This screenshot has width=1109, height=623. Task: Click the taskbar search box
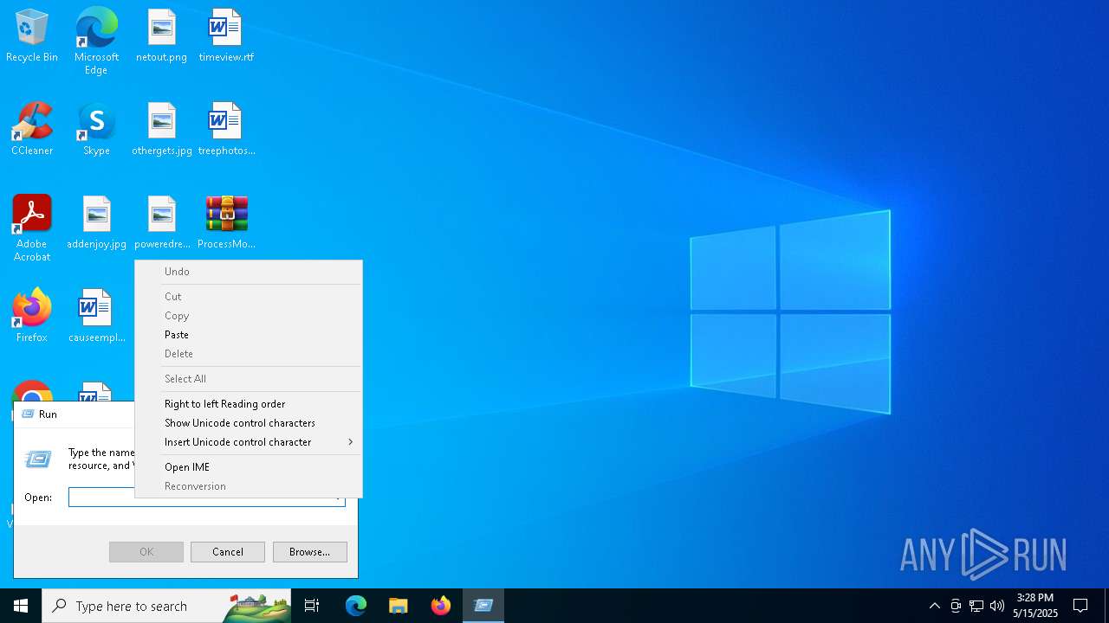click(x=166, y=606)
